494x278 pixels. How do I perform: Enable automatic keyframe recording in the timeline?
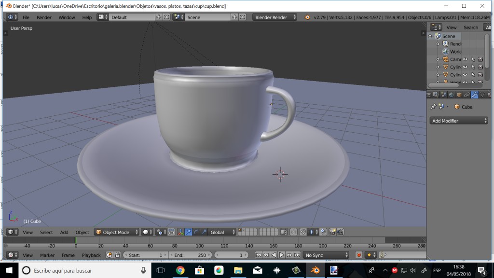pos(359,254)
